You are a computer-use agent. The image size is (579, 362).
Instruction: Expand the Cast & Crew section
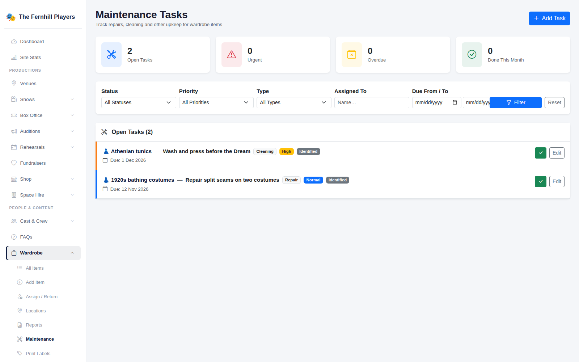pyautogui.click(x=43, y=221)
